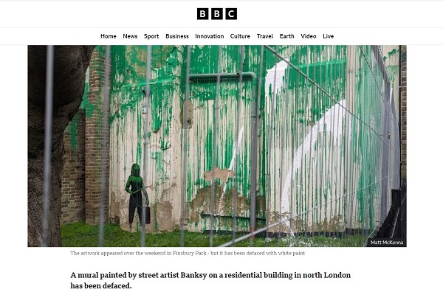
Task: Open the Culture section
Action: [240, 36]
